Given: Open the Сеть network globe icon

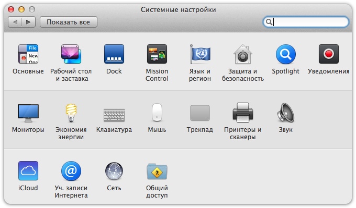Looking at the screenshot, I should [x=114, y=171].
